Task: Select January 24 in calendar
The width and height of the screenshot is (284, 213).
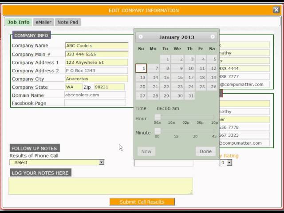Action: pyautogui.click(x=189, y=87)
